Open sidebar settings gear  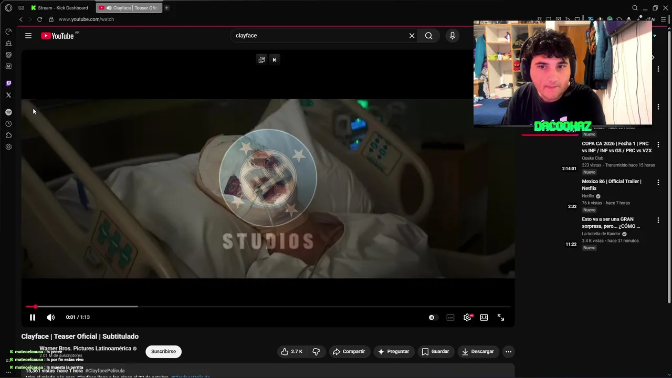pos(8,147)
